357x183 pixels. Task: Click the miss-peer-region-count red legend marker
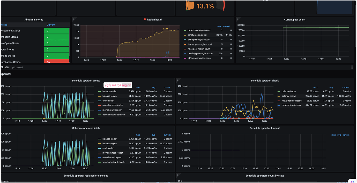point(185,49)
